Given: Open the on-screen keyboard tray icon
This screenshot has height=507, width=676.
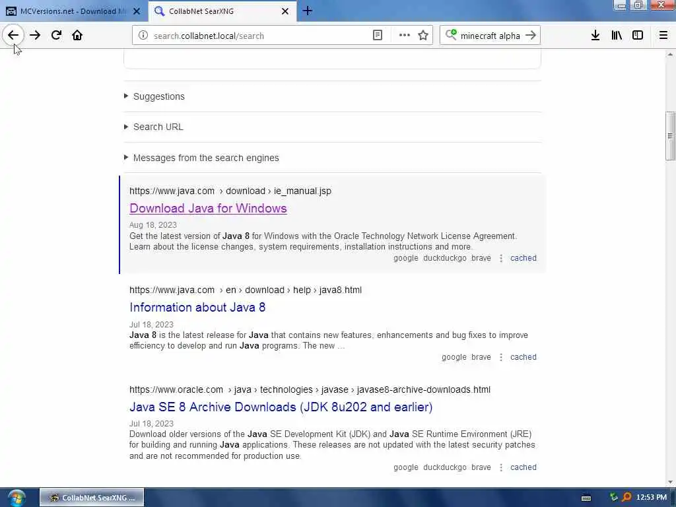Looking at the screenshot, I should click(x=586, y=498).
